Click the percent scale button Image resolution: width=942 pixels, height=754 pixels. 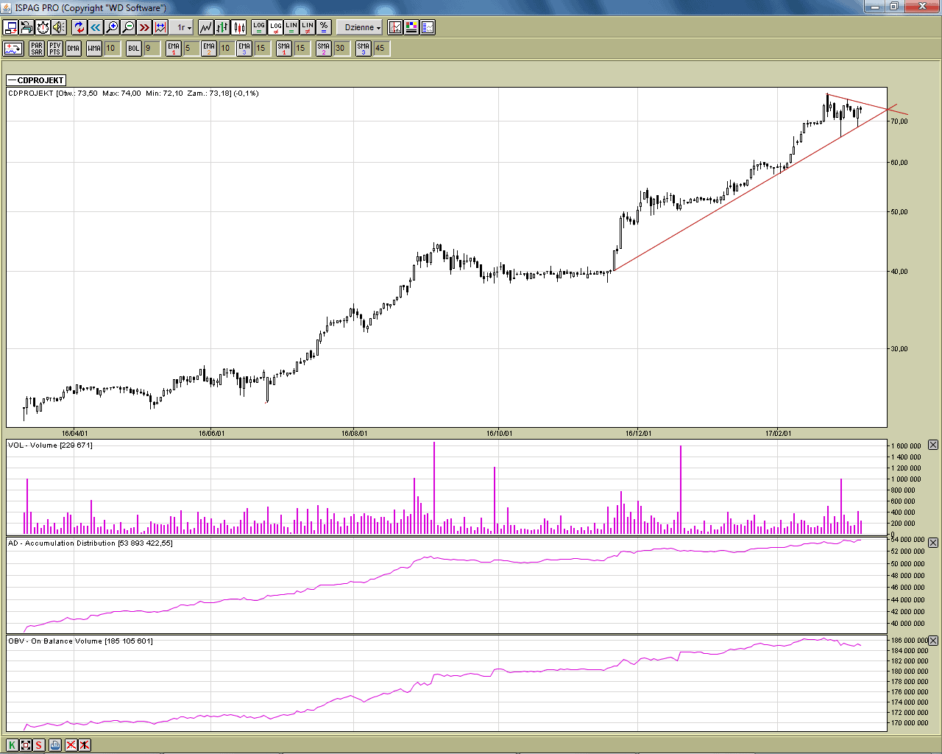[324, 27]
